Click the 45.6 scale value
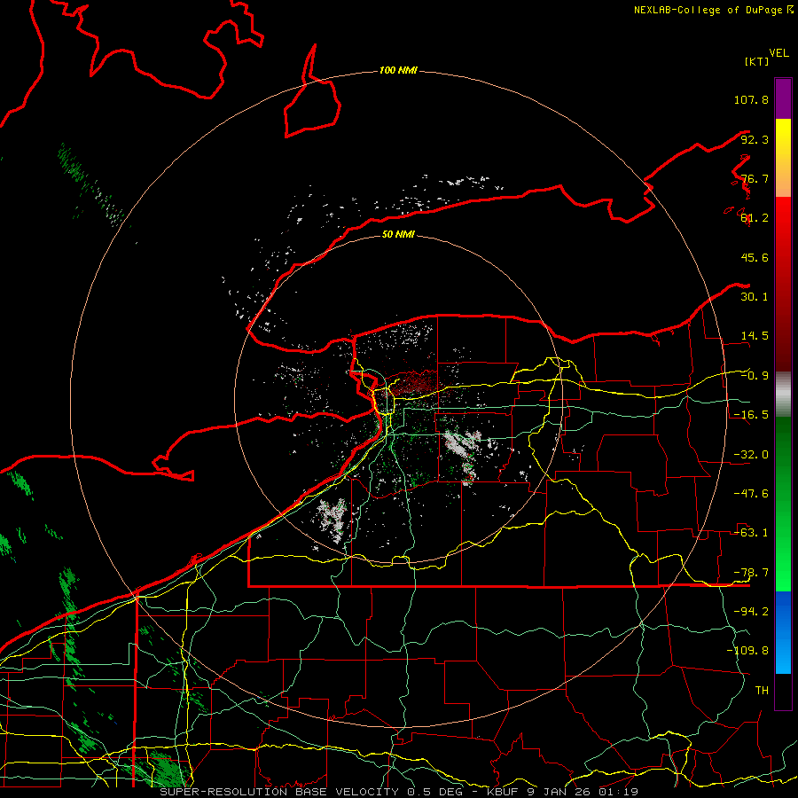 coord(755,257)
